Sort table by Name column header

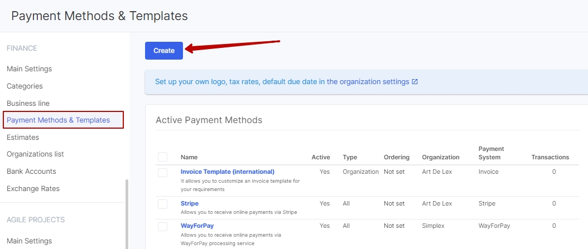pos(189,157)
